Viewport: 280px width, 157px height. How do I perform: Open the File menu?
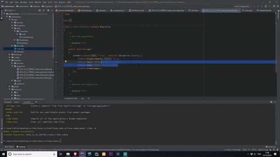point(7,2)
